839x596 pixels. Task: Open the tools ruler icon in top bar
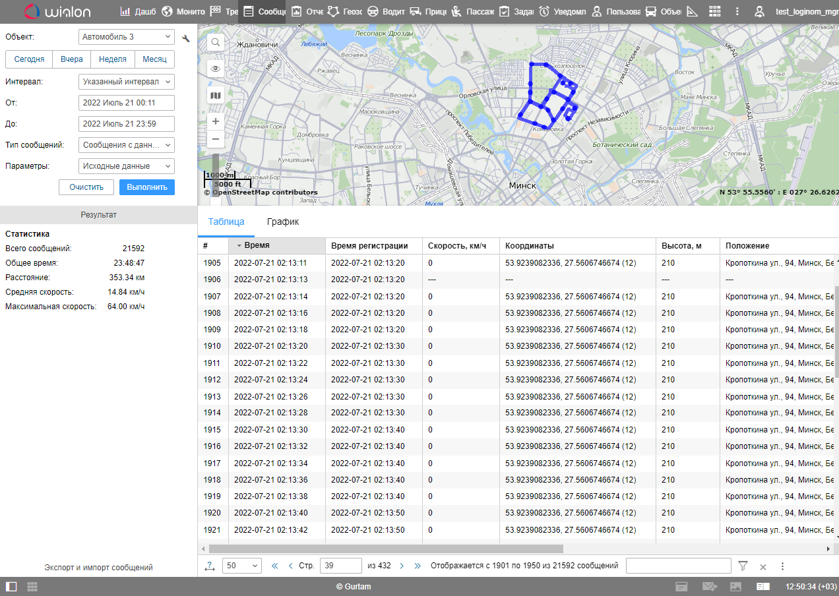pos(692,11)
